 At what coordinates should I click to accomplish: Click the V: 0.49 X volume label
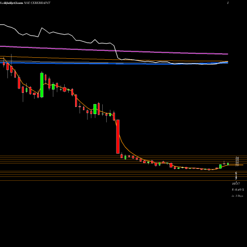(x=238, y=190)
